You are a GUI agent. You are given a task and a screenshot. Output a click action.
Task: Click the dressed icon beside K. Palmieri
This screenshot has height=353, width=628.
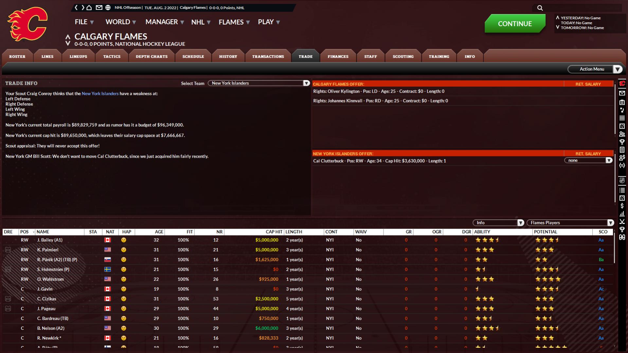[x=8, y=250]
